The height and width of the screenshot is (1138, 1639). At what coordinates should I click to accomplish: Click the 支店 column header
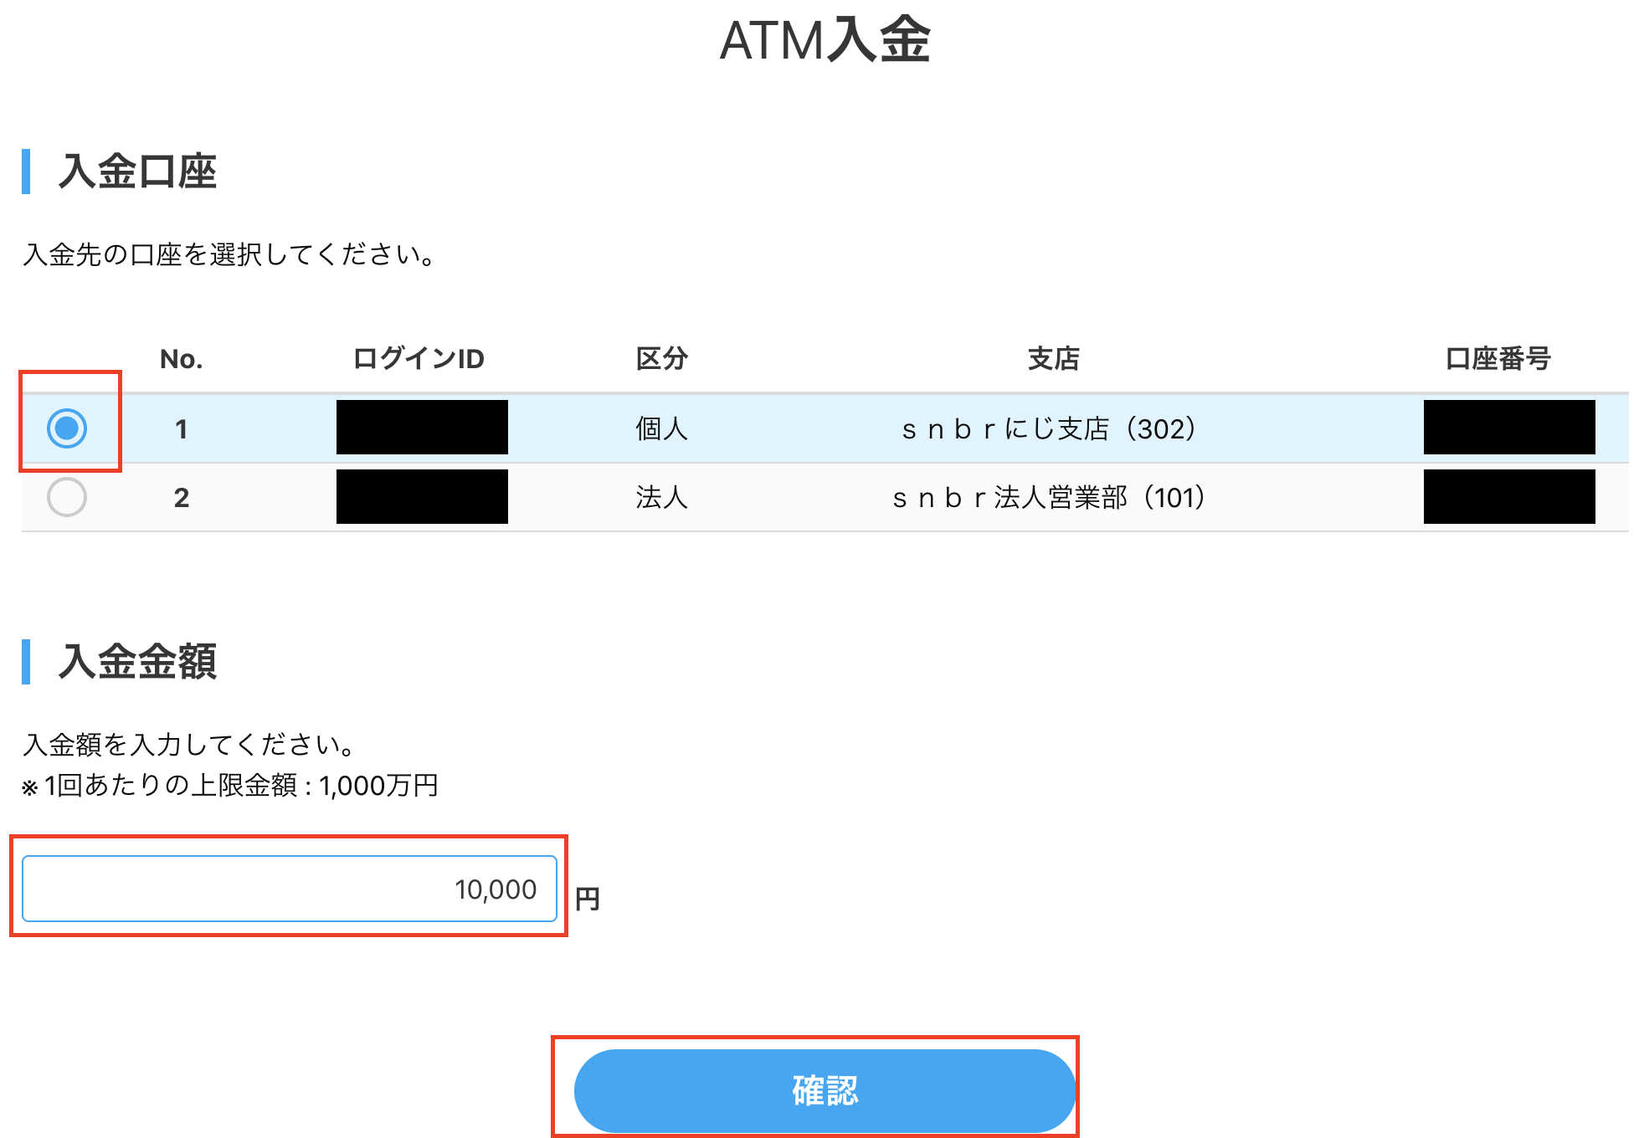1052,358
